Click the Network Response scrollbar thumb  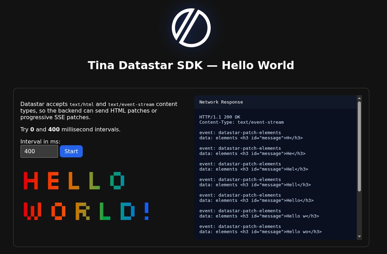click(x=360, y=147)
